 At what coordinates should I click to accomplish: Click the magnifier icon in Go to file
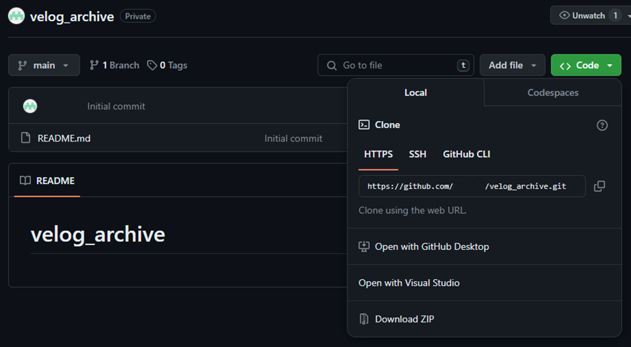pyautogui.click(x=332, y=66)
